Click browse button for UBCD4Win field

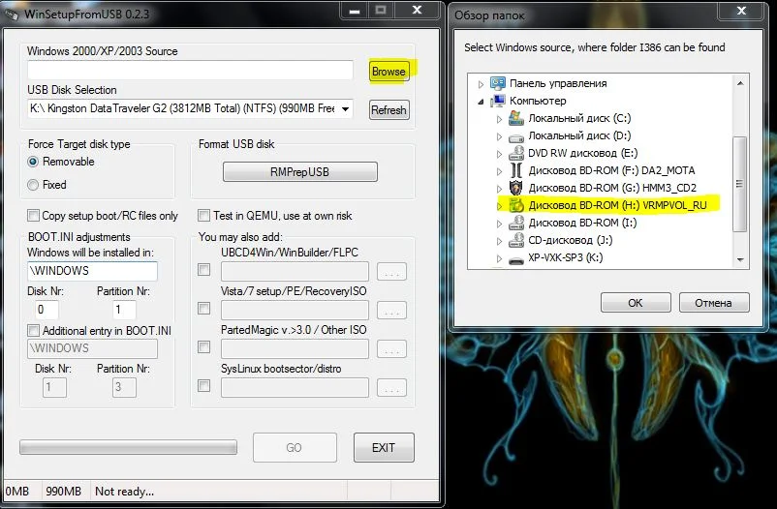391,272
